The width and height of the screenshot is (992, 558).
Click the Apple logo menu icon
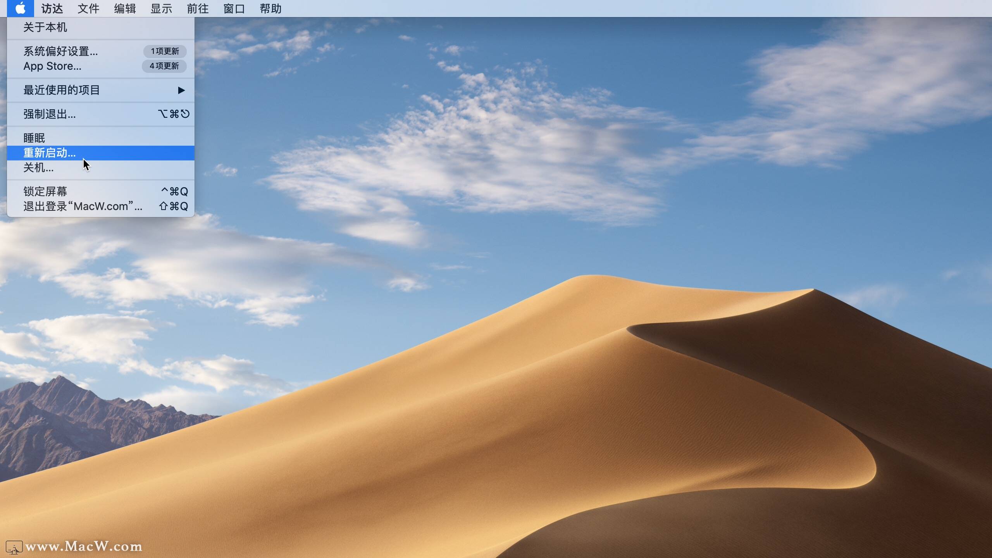pyautogui.click(x=20, y=8)
